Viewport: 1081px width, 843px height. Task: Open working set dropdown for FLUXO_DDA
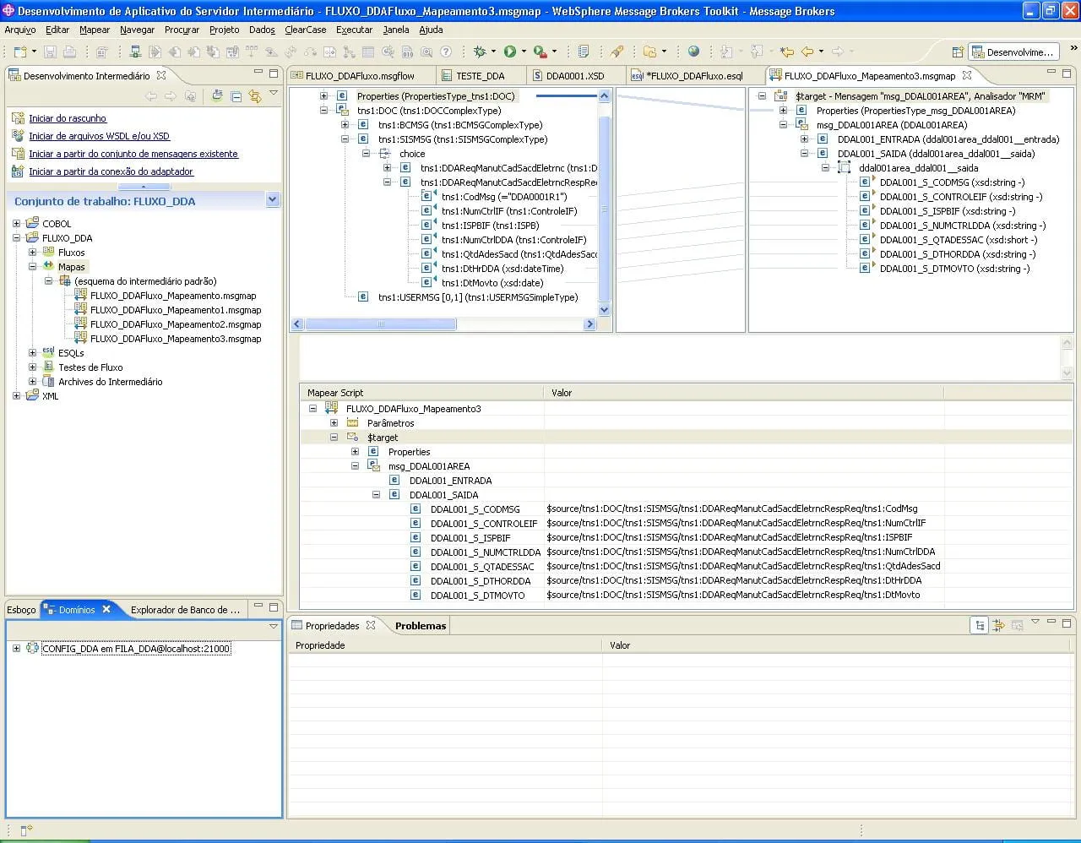point(272,200)
